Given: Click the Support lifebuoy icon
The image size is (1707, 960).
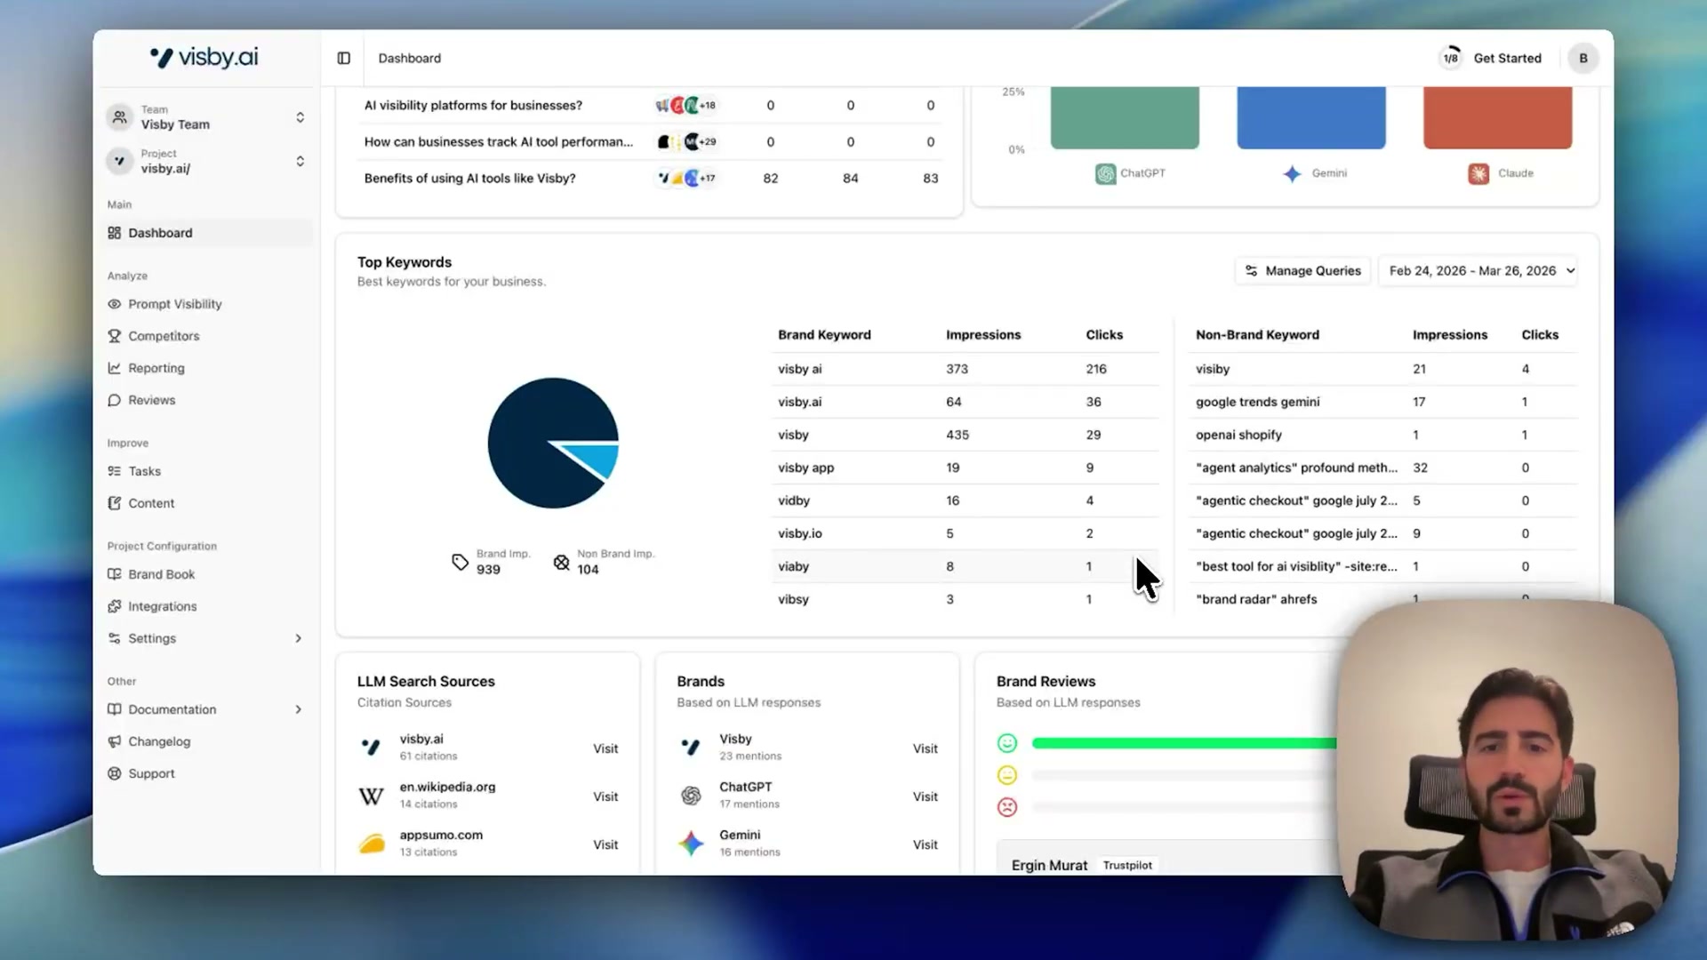Looking at the screenshot, I should coord(114,773).
